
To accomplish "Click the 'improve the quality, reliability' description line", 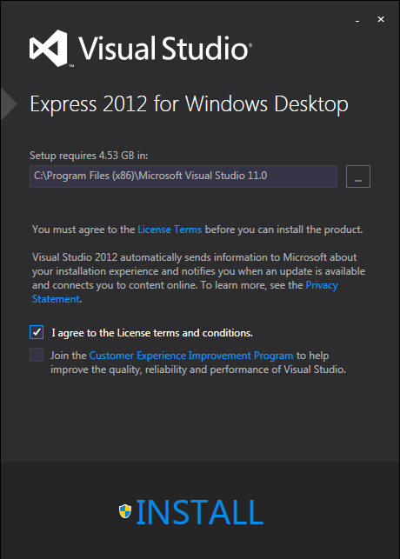I will coord(198,369).
